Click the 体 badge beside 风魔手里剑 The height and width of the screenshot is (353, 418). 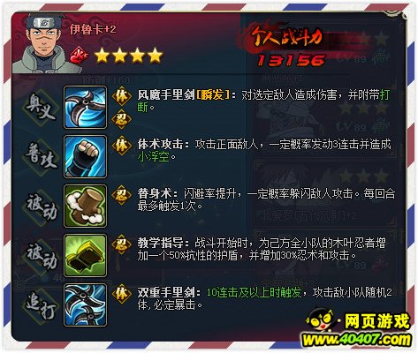click(121, 96)
